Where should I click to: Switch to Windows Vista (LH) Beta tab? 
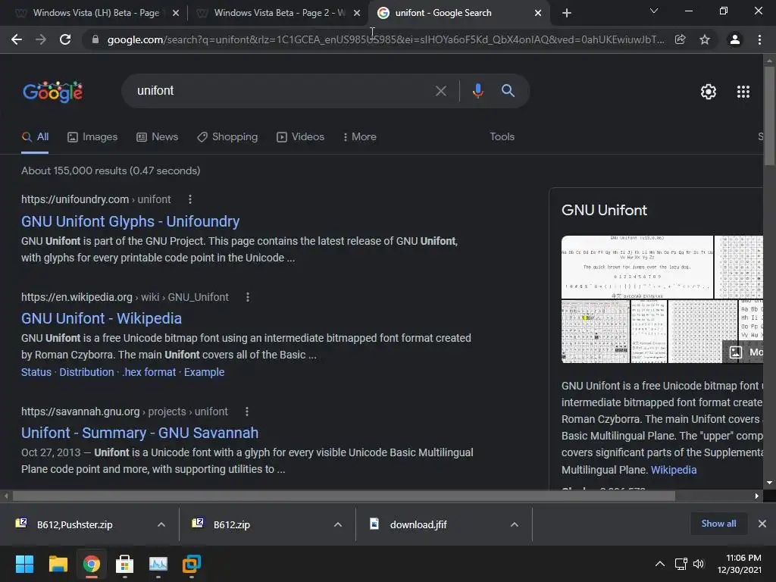point(96,13)
